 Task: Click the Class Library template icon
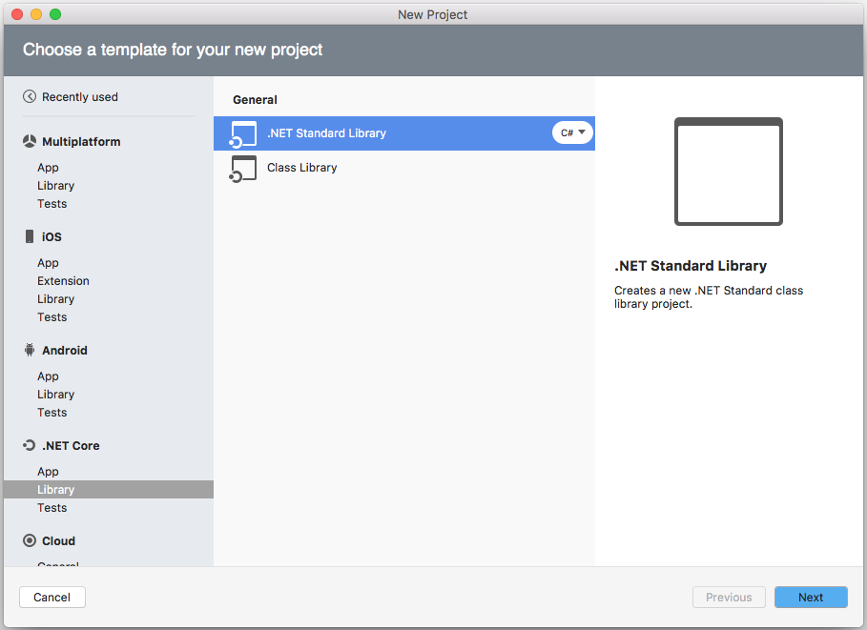pyautogui.click(x=244, y=168)
